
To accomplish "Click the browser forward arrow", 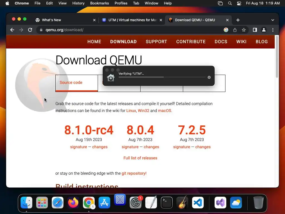I will pyautogui.click(x=21, y=30).
